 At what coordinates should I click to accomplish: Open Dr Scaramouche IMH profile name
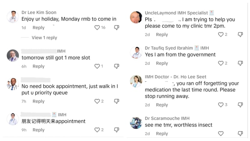[167, 118]
